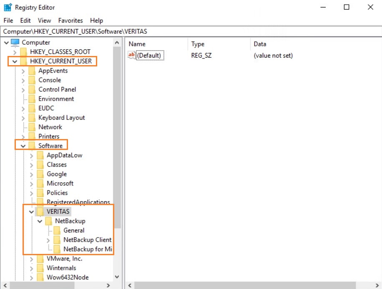Click the Registry Editor app icon in title bar

click(x=8, y=8)
